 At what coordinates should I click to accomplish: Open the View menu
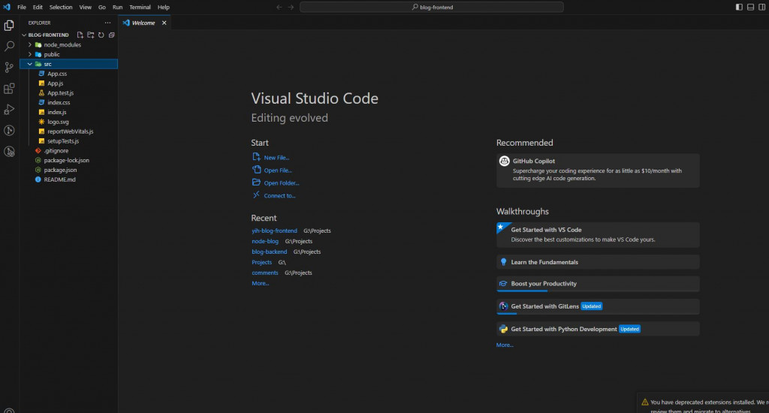click(x=86, y=8)
